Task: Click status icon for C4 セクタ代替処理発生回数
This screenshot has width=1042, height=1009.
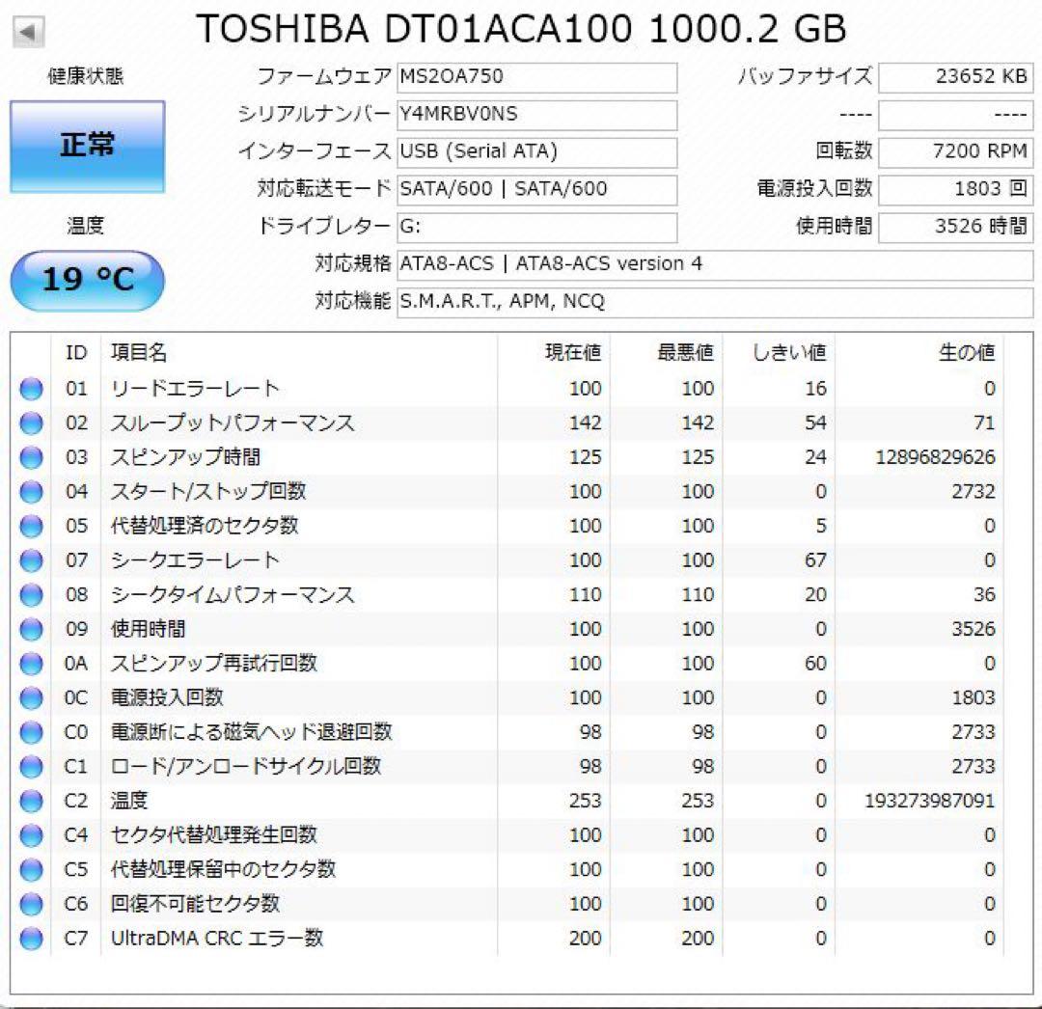Action: 31,835
